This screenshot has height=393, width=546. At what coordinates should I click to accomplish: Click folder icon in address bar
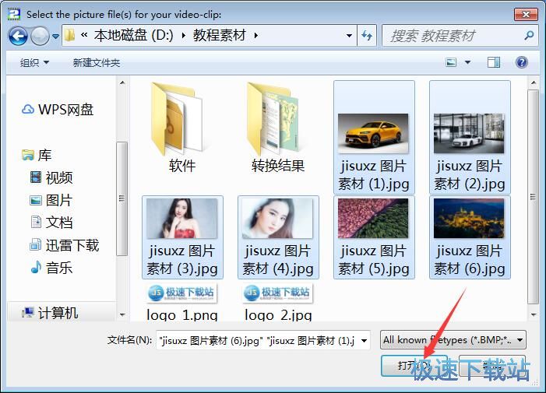69,35
